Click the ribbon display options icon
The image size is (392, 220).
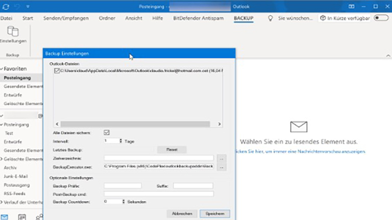tap(351, 7)
